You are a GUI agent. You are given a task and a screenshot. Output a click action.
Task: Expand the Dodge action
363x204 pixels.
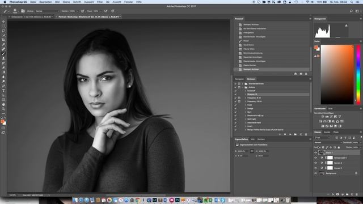(x=246, y=108)
